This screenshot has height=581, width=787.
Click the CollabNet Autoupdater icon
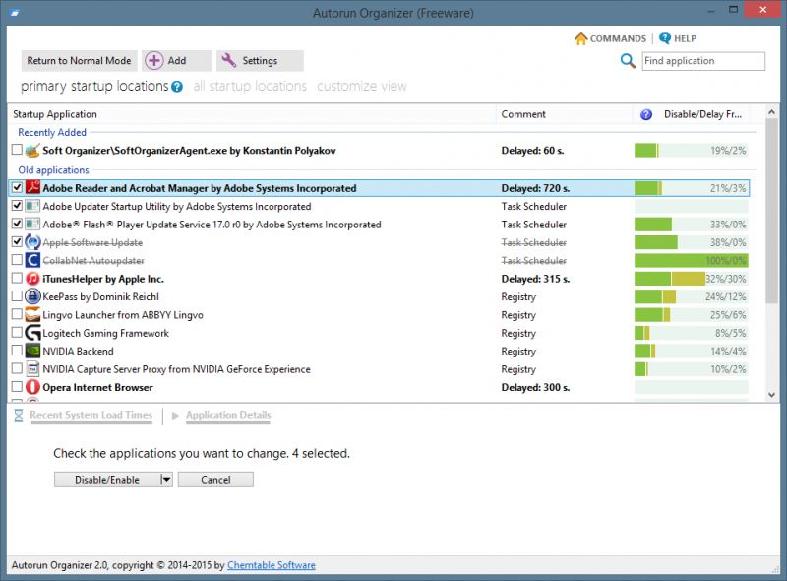[x=32, y=260]
